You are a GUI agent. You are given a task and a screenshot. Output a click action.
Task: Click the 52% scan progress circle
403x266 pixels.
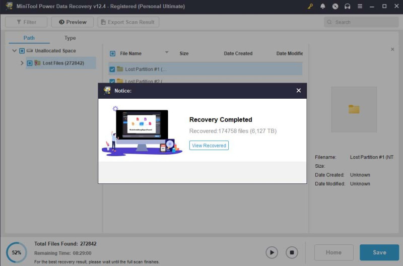click(17, 252)
